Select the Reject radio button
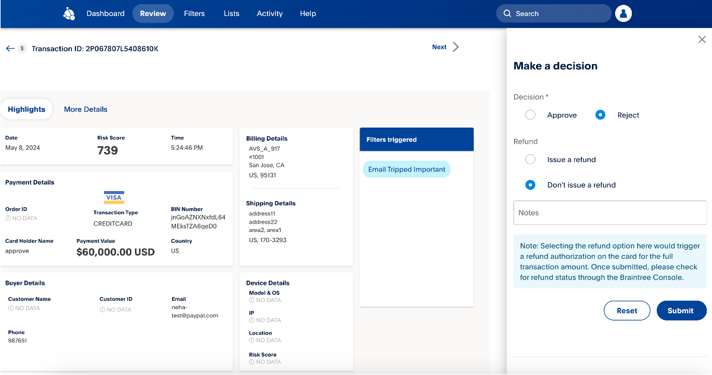 tap(600, 115)
